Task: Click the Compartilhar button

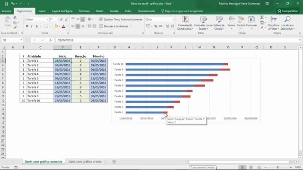Action: (x=288, y=11)
